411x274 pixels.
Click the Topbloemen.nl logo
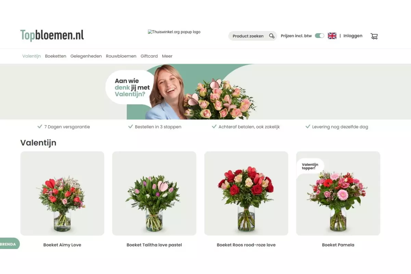click(x=52, y=35)
